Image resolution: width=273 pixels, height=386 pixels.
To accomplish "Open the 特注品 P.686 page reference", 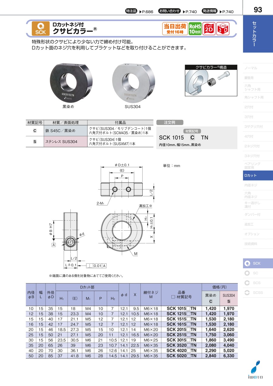I will pyautogui.click(x=139, y=12).
